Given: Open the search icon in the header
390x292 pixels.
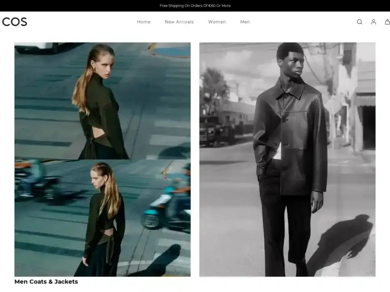Looking at the screenshot, I should [359, 22].
